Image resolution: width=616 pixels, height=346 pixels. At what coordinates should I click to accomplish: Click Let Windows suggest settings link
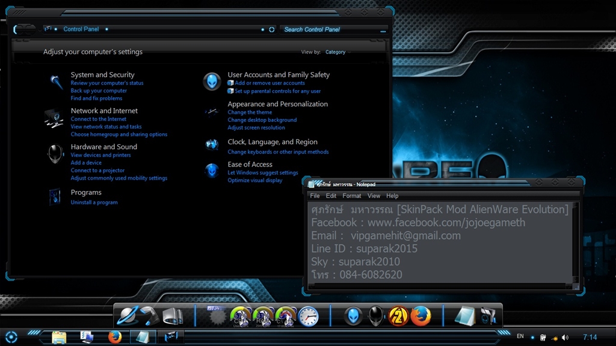pyautogui.click(x=263, y=172)
